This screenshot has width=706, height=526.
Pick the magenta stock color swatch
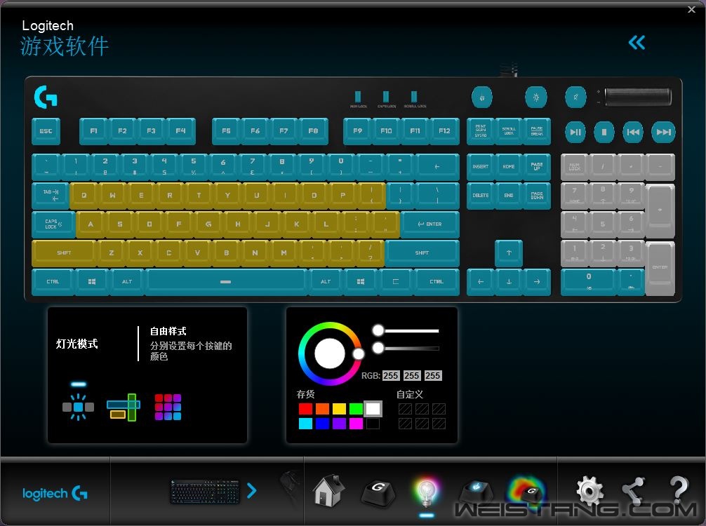(356, 424)
